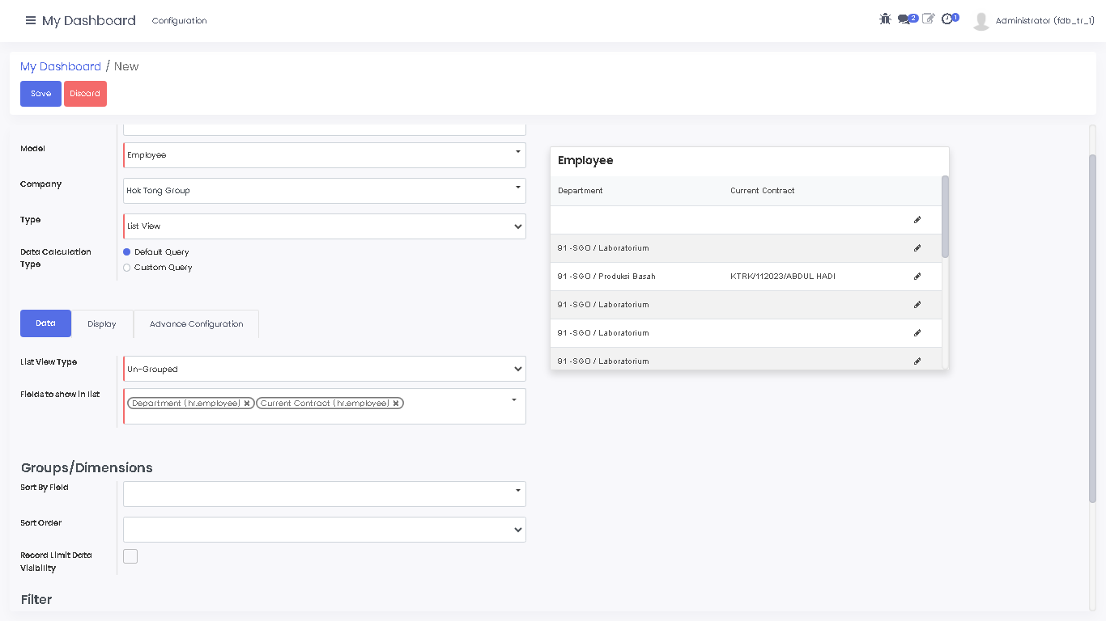Open the Type dropdown showing List View
Image resolution: width=1106 pixels, height=621 pixels.
(x=324, y=226)
